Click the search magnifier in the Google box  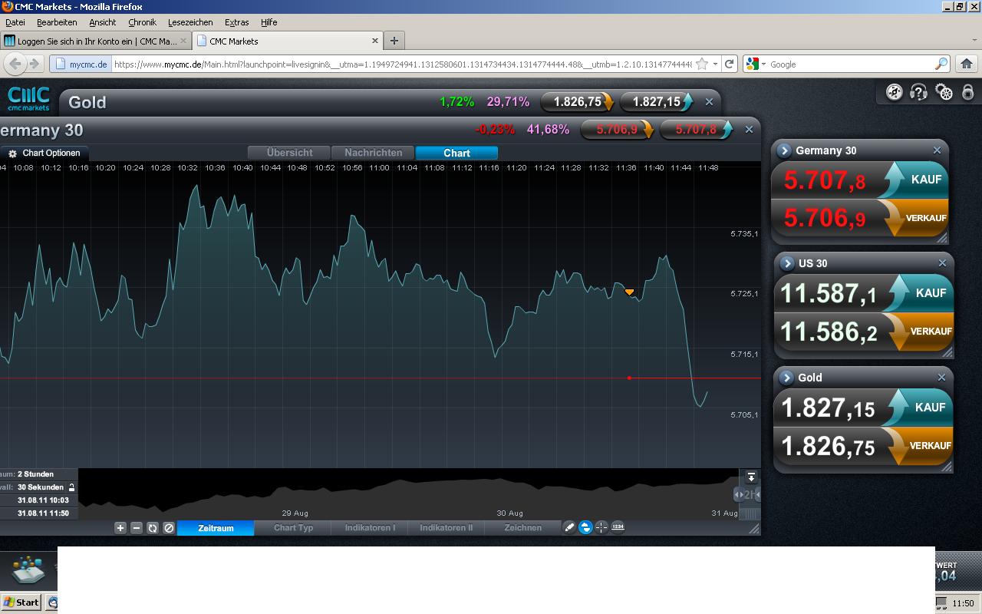[941, 64]
